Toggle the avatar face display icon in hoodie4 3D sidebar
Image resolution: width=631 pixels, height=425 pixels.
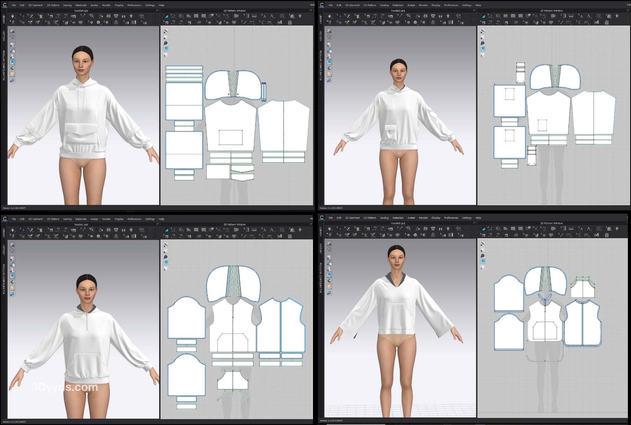12,74
